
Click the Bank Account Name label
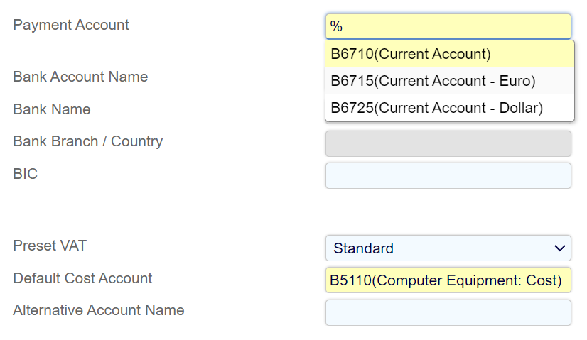click(80, 77)
